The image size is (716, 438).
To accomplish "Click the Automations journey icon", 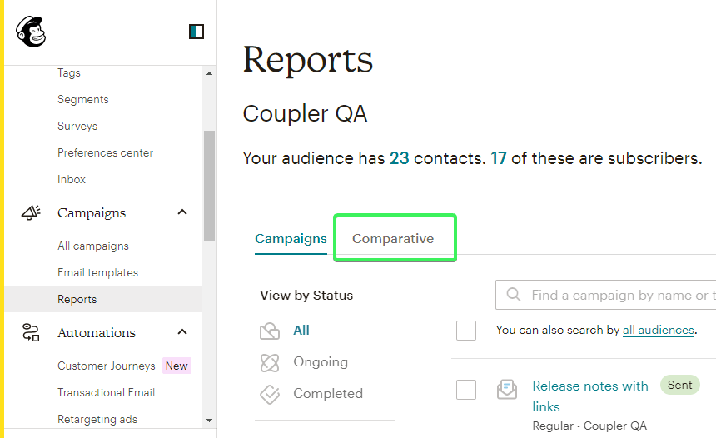I will (31, 332).
